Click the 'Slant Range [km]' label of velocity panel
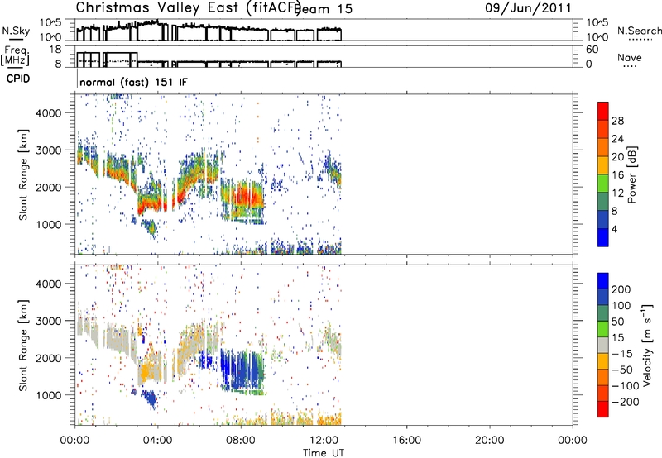The image size is (662, 458). tap(23, 346)
